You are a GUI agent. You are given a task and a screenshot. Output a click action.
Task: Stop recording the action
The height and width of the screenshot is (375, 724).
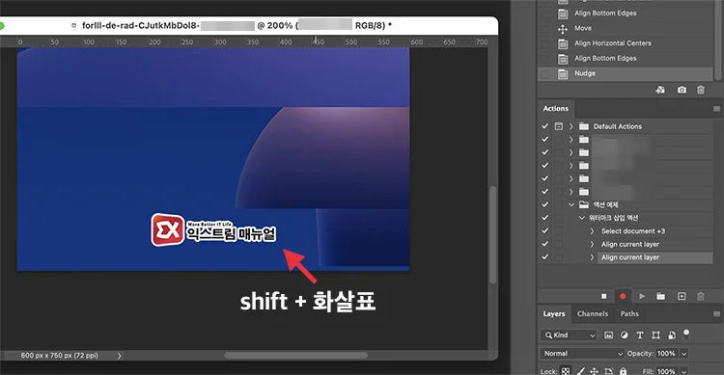point(603,296)
